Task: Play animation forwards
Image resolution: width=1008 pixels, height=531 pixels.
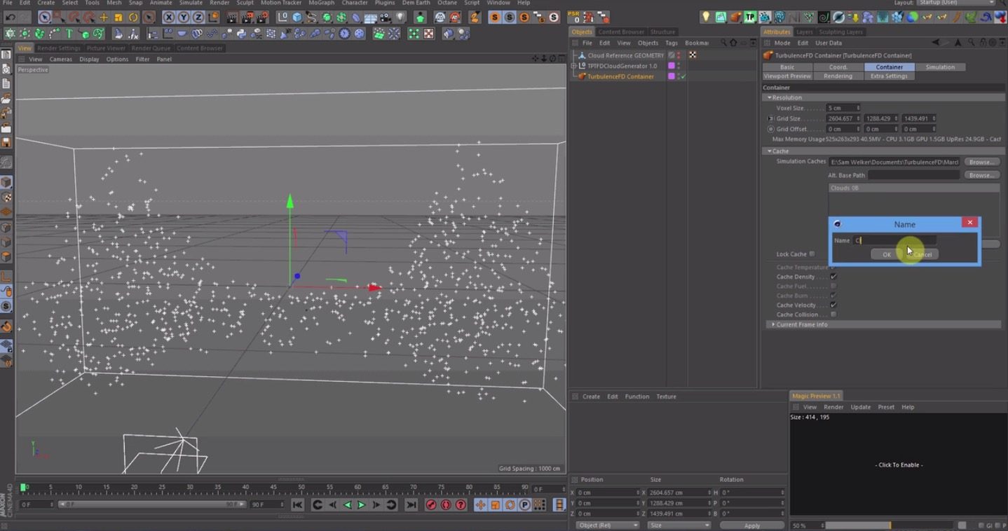Action: (362, 504)
